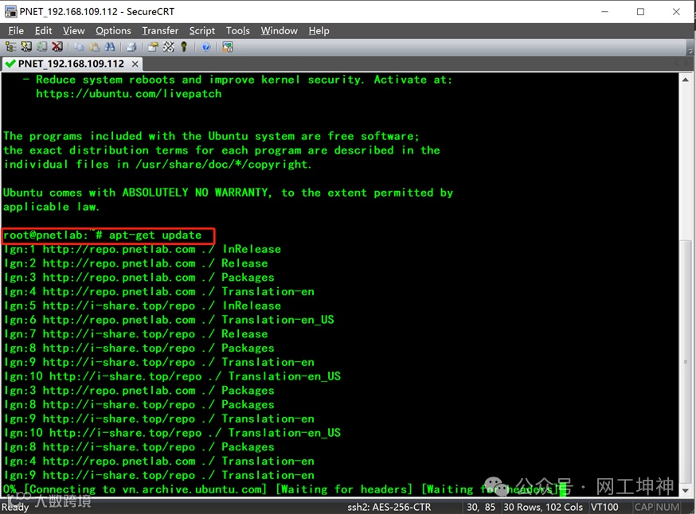This screenshot has width=696, height=514.
Task: Maximize the SecureCRT window
Action: [x=640, y=11]
